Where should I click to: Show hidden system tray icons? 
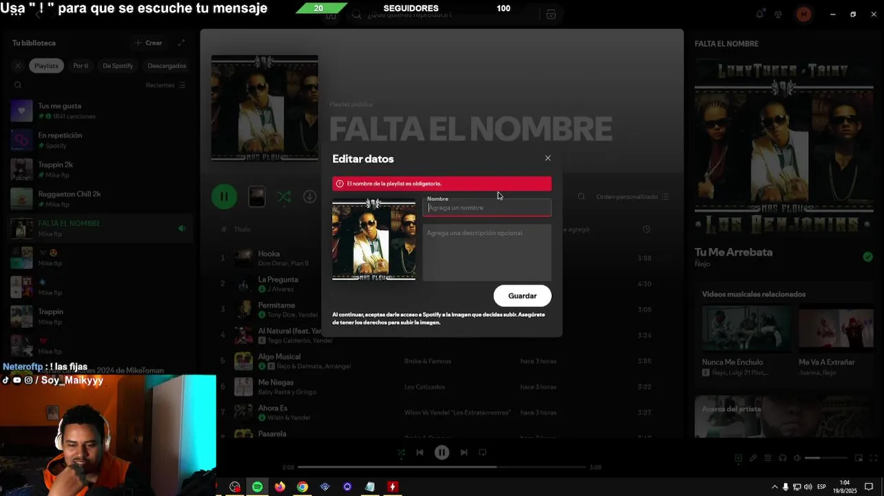pyautogui.click(x=774, y=486)
